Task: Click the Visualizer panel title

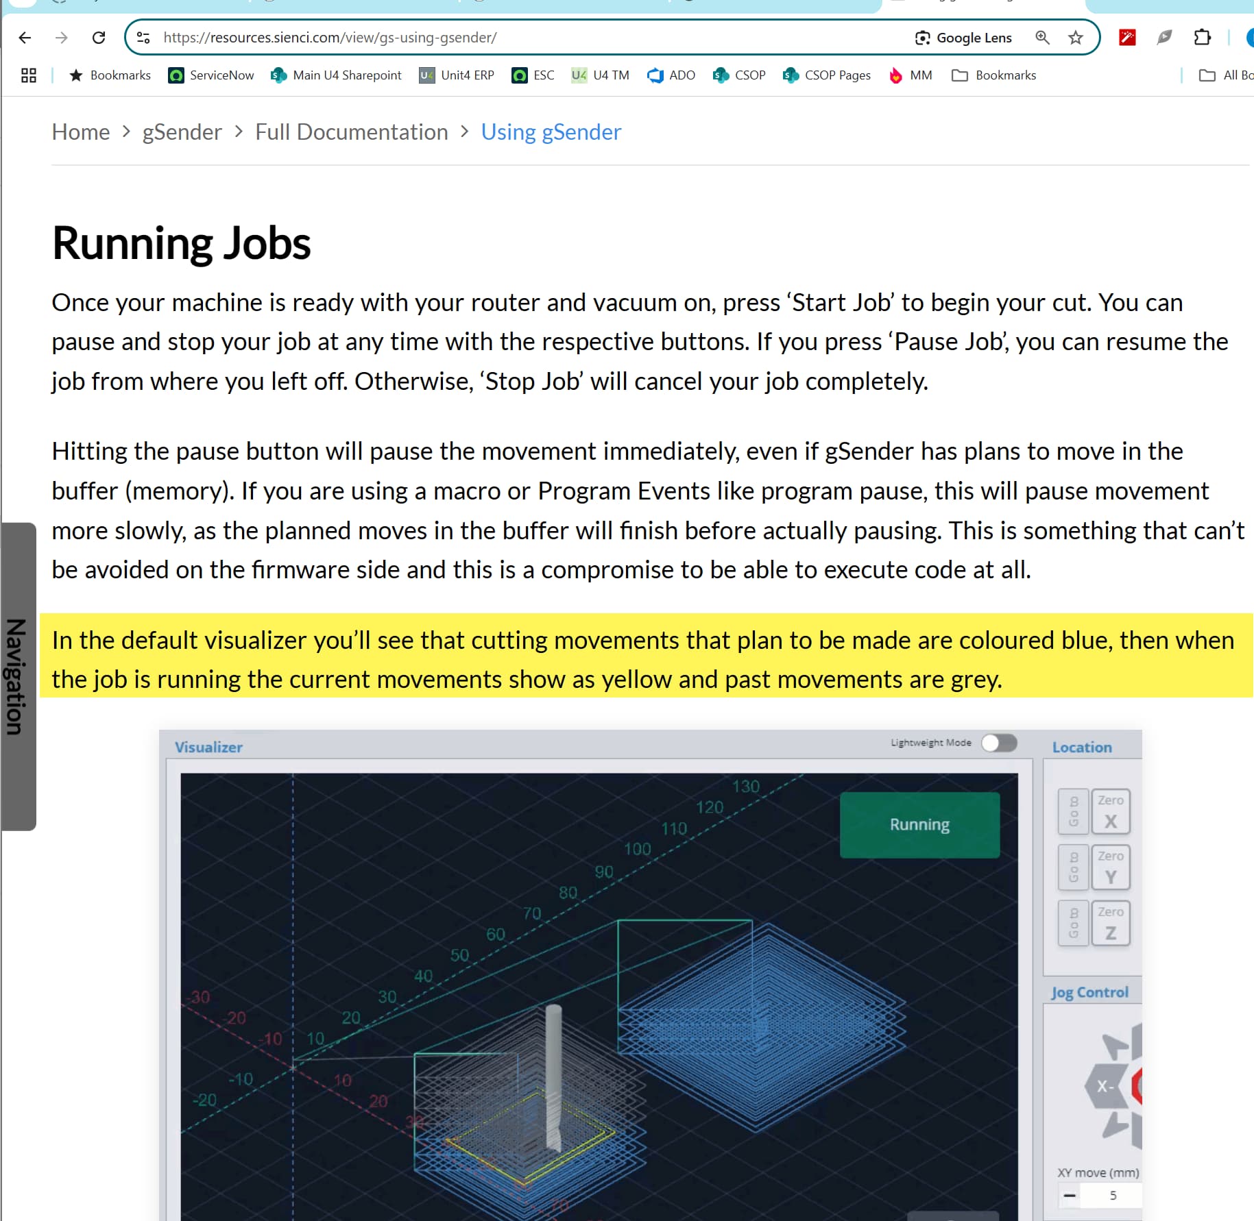Action: [208, 747]
